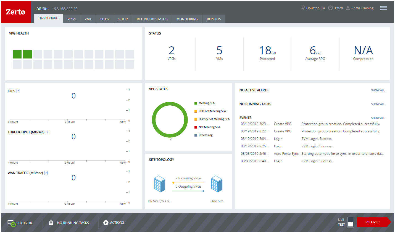Click the DR Site building icon
The image size is (395, 232).
coord(159,184)
